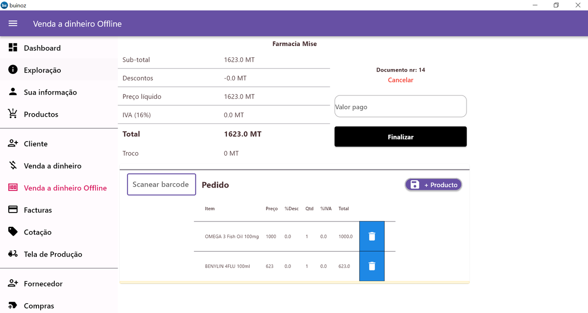Viewport: 588px width, 313px height.
Task: Click the Finalizar button
Action: coord(400,137)
